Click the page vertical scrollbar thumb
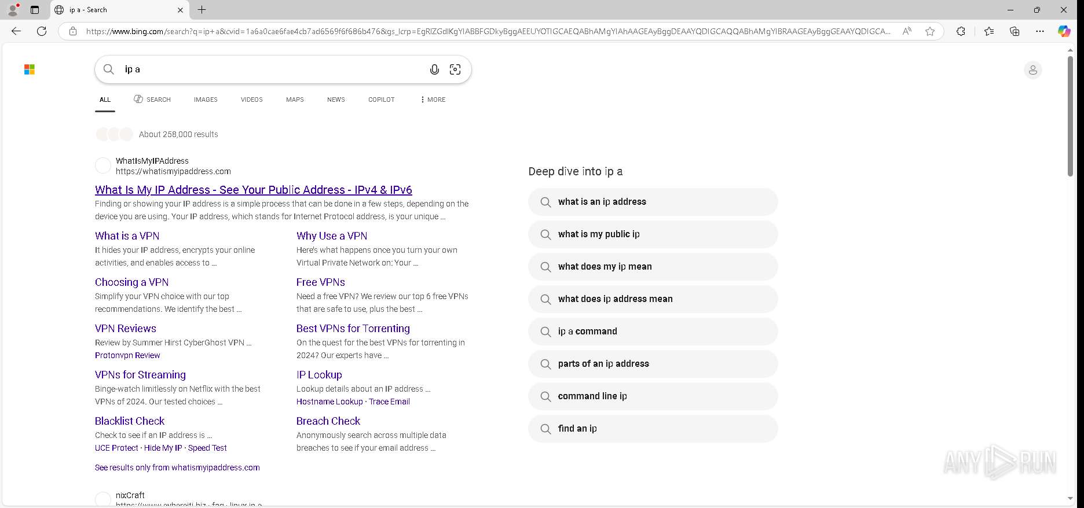The width and height of the screenshot is (1084, 508). pyautogui.click(x=1070, y=116)
